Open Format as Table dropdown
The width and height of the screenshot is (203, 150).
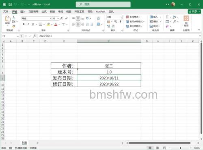pos(135,22)
